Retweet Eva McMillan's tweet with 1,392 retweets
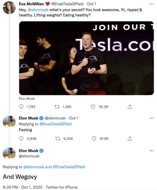Viewport: 157px width, 190px height. point(57,107)
